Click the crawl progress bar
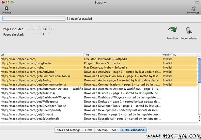This screenshot has width=201, height=140. click(34, 19)
